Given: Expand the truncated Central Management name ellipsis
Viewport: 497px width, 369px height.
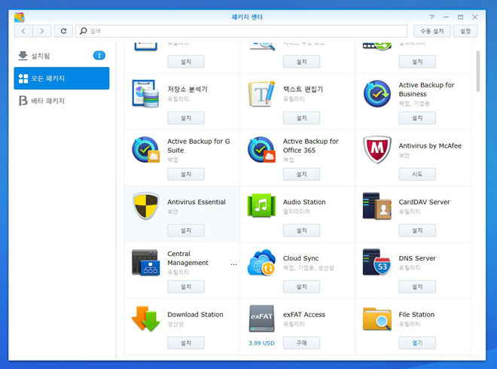Looking at the screenshot, I should tap(233, 264).
